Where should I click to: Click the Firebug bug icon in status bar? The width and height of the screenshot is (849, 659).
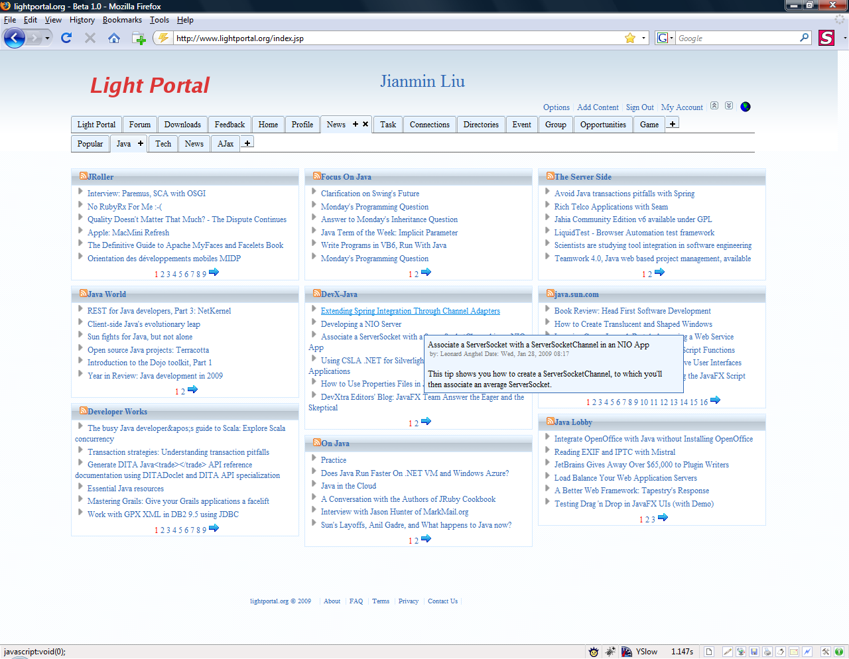610,652
